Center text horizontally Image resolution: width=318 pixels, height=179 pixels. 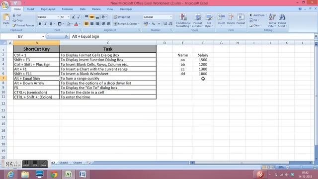pos(92,24)
